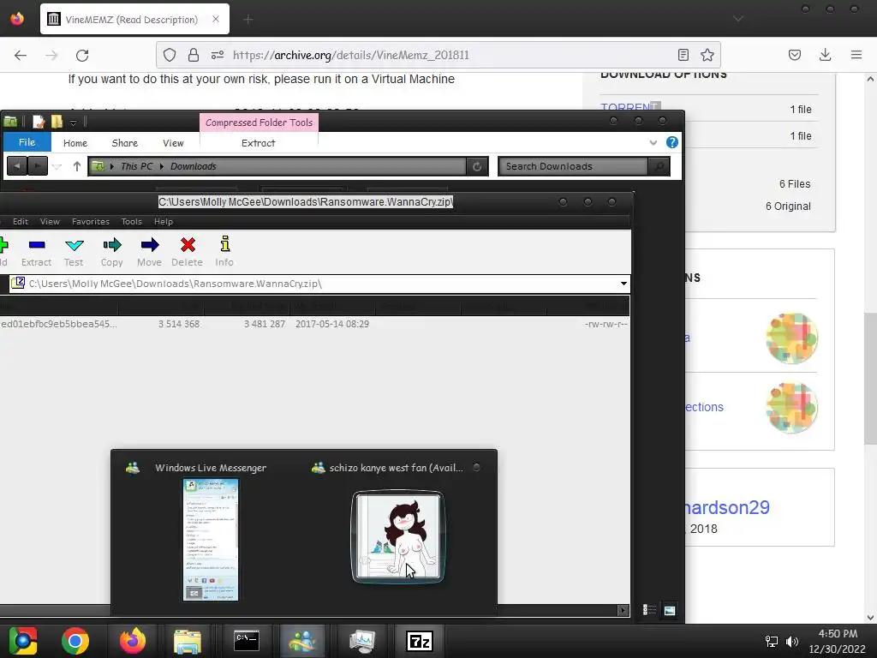877x658 pixels.
Task: Select Compressed Folder Tools contextual tab
Action: [259, 123]
